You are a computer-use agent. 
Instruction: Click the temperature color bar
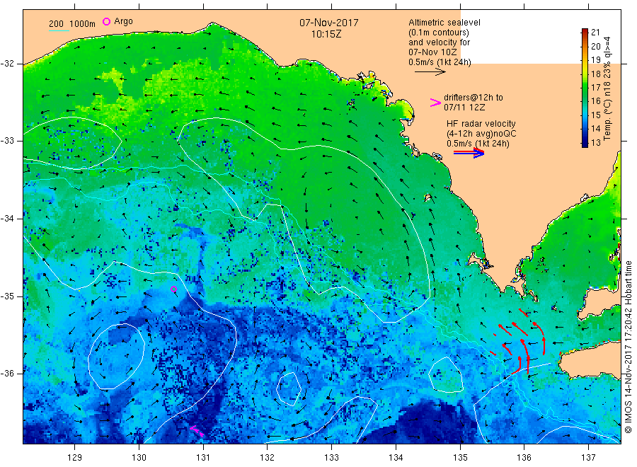[585, 88]
